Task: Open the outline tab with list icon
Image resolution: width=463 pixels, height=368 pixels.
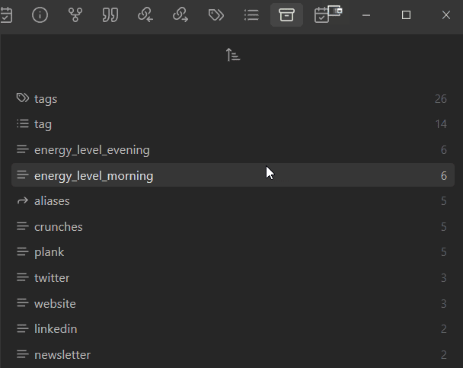Action: pos(251,14)
